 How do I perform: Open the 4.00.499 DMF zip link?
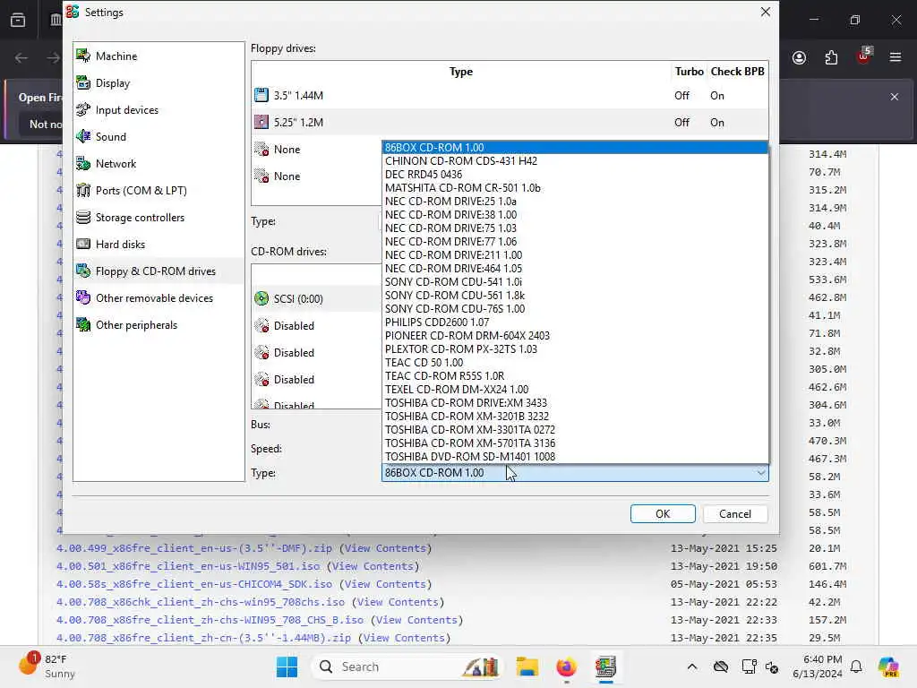click(x=194, y=548)
